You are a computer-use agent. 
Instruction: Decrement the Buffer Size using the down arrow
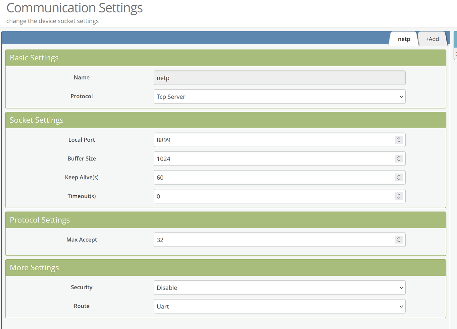399,161
